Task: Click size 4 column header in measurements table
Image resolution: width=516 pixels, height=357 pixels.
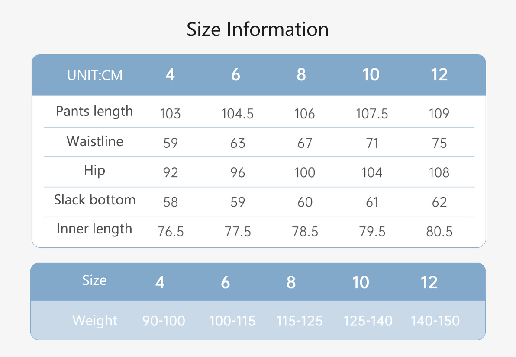Action: tap(170, 74)
